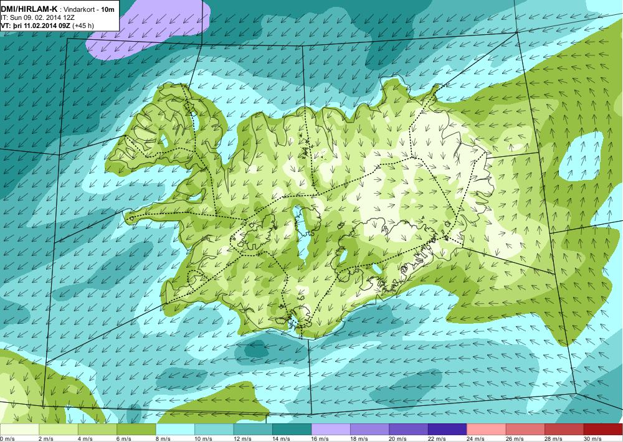Pick the legend swatch between 26 m/s and 28 m/s
Image resolution: width=623 pixels, height=442 pixels.
[x=526, y=430]
